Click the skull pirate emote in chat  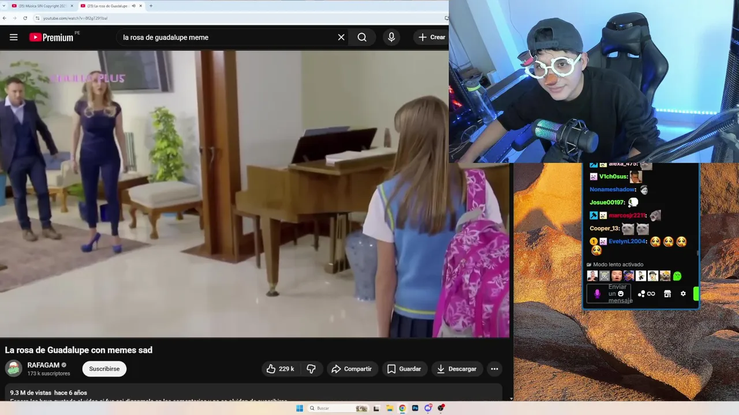(604, 276)
